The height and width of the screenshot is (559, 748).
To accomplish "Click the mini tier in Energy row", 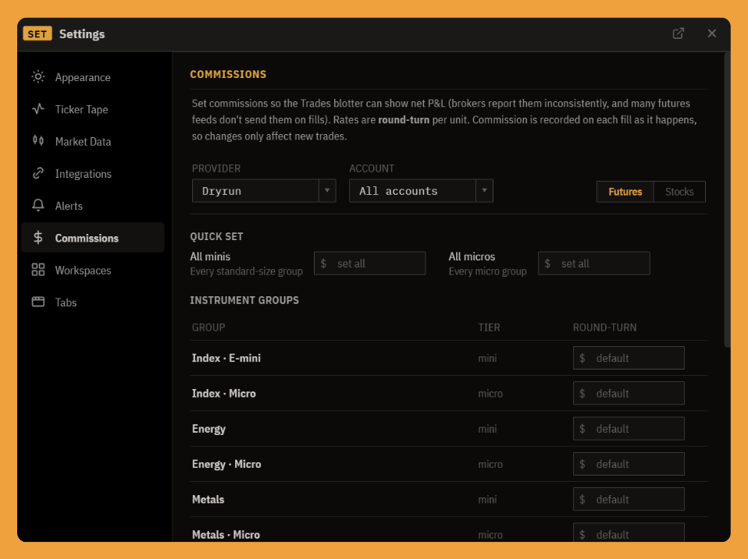I will pyautogui.click(x=487, y=429).
